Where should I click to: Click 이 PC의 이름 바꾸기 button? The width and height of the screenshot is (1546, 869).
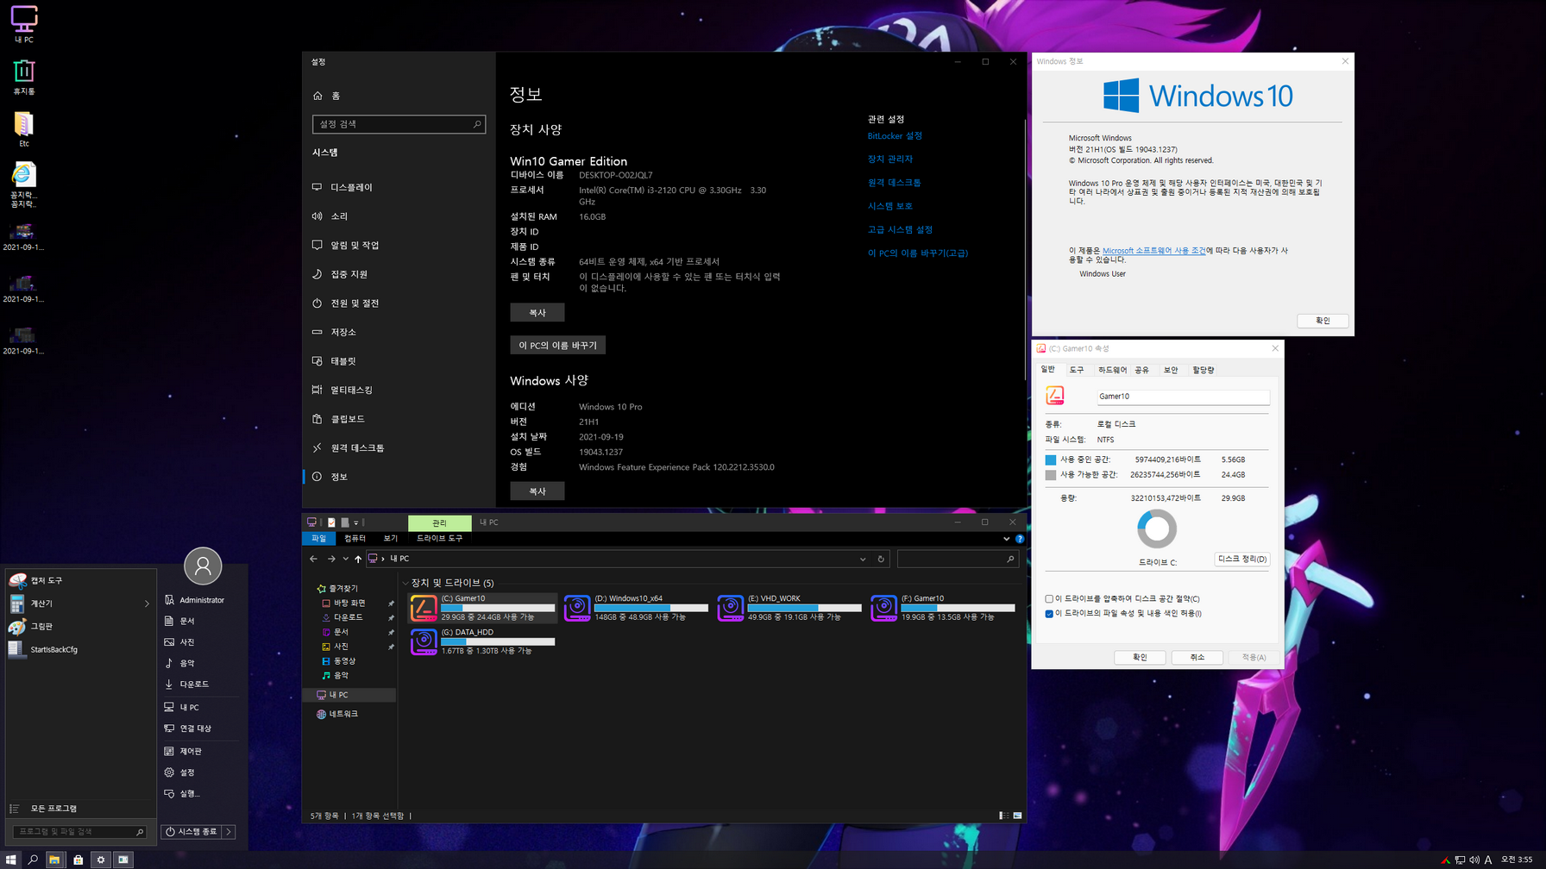(557, 345)
